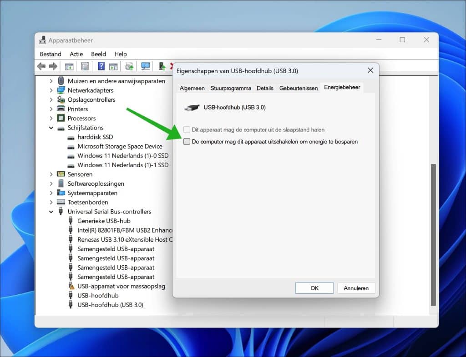Collapse the Schijfstations node
Image resolution: width=466 pixels, height=357 pixels.
click(51, 128)
